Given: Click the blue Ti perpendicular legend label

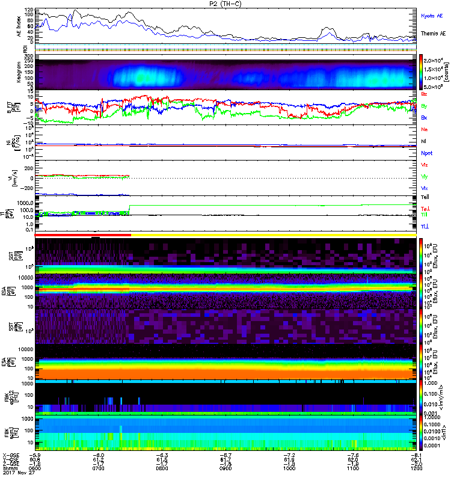Looking at the screenshot, I should pos(425,227).
